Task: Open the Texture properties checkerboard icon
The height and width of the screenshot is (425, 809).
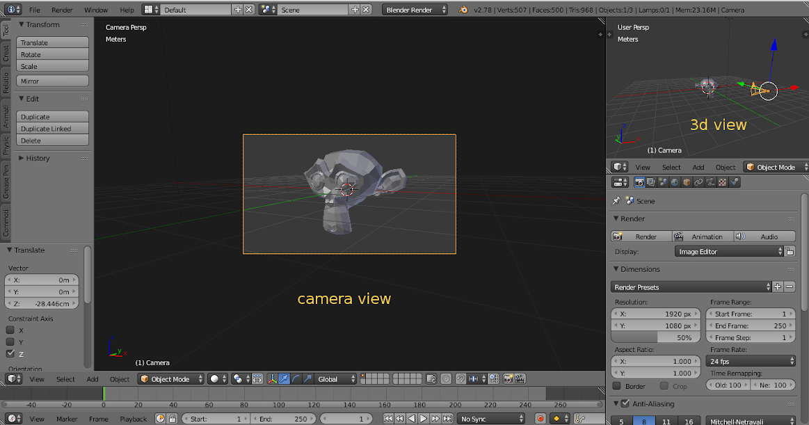Action: (722, 182)
